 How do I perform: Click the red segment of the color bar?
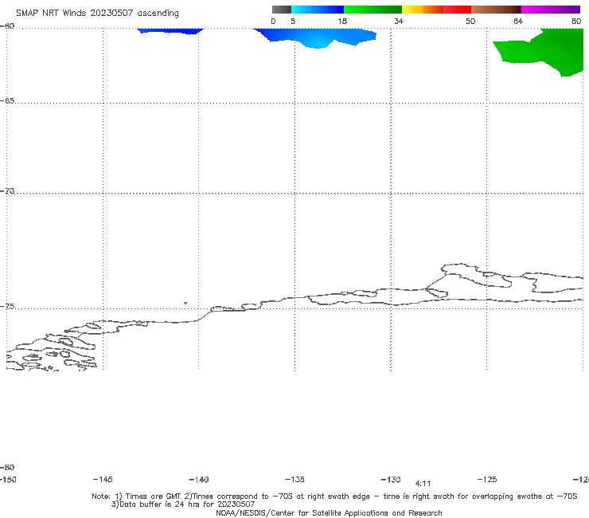pos(457,10)
